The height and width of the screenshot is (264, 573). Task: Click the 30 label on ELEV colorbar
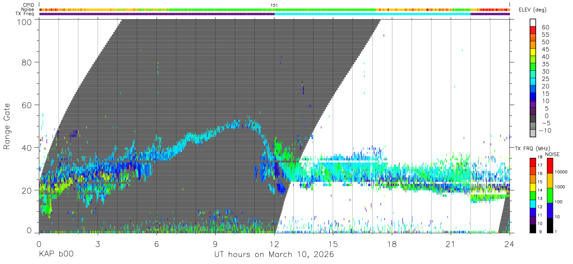coord(545,71)
